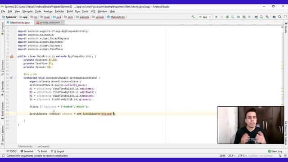The width and height of the screenshot is (288, 162).
Task: Switch to the activity_main.xml editor tab
Action: tap(49, 22)
